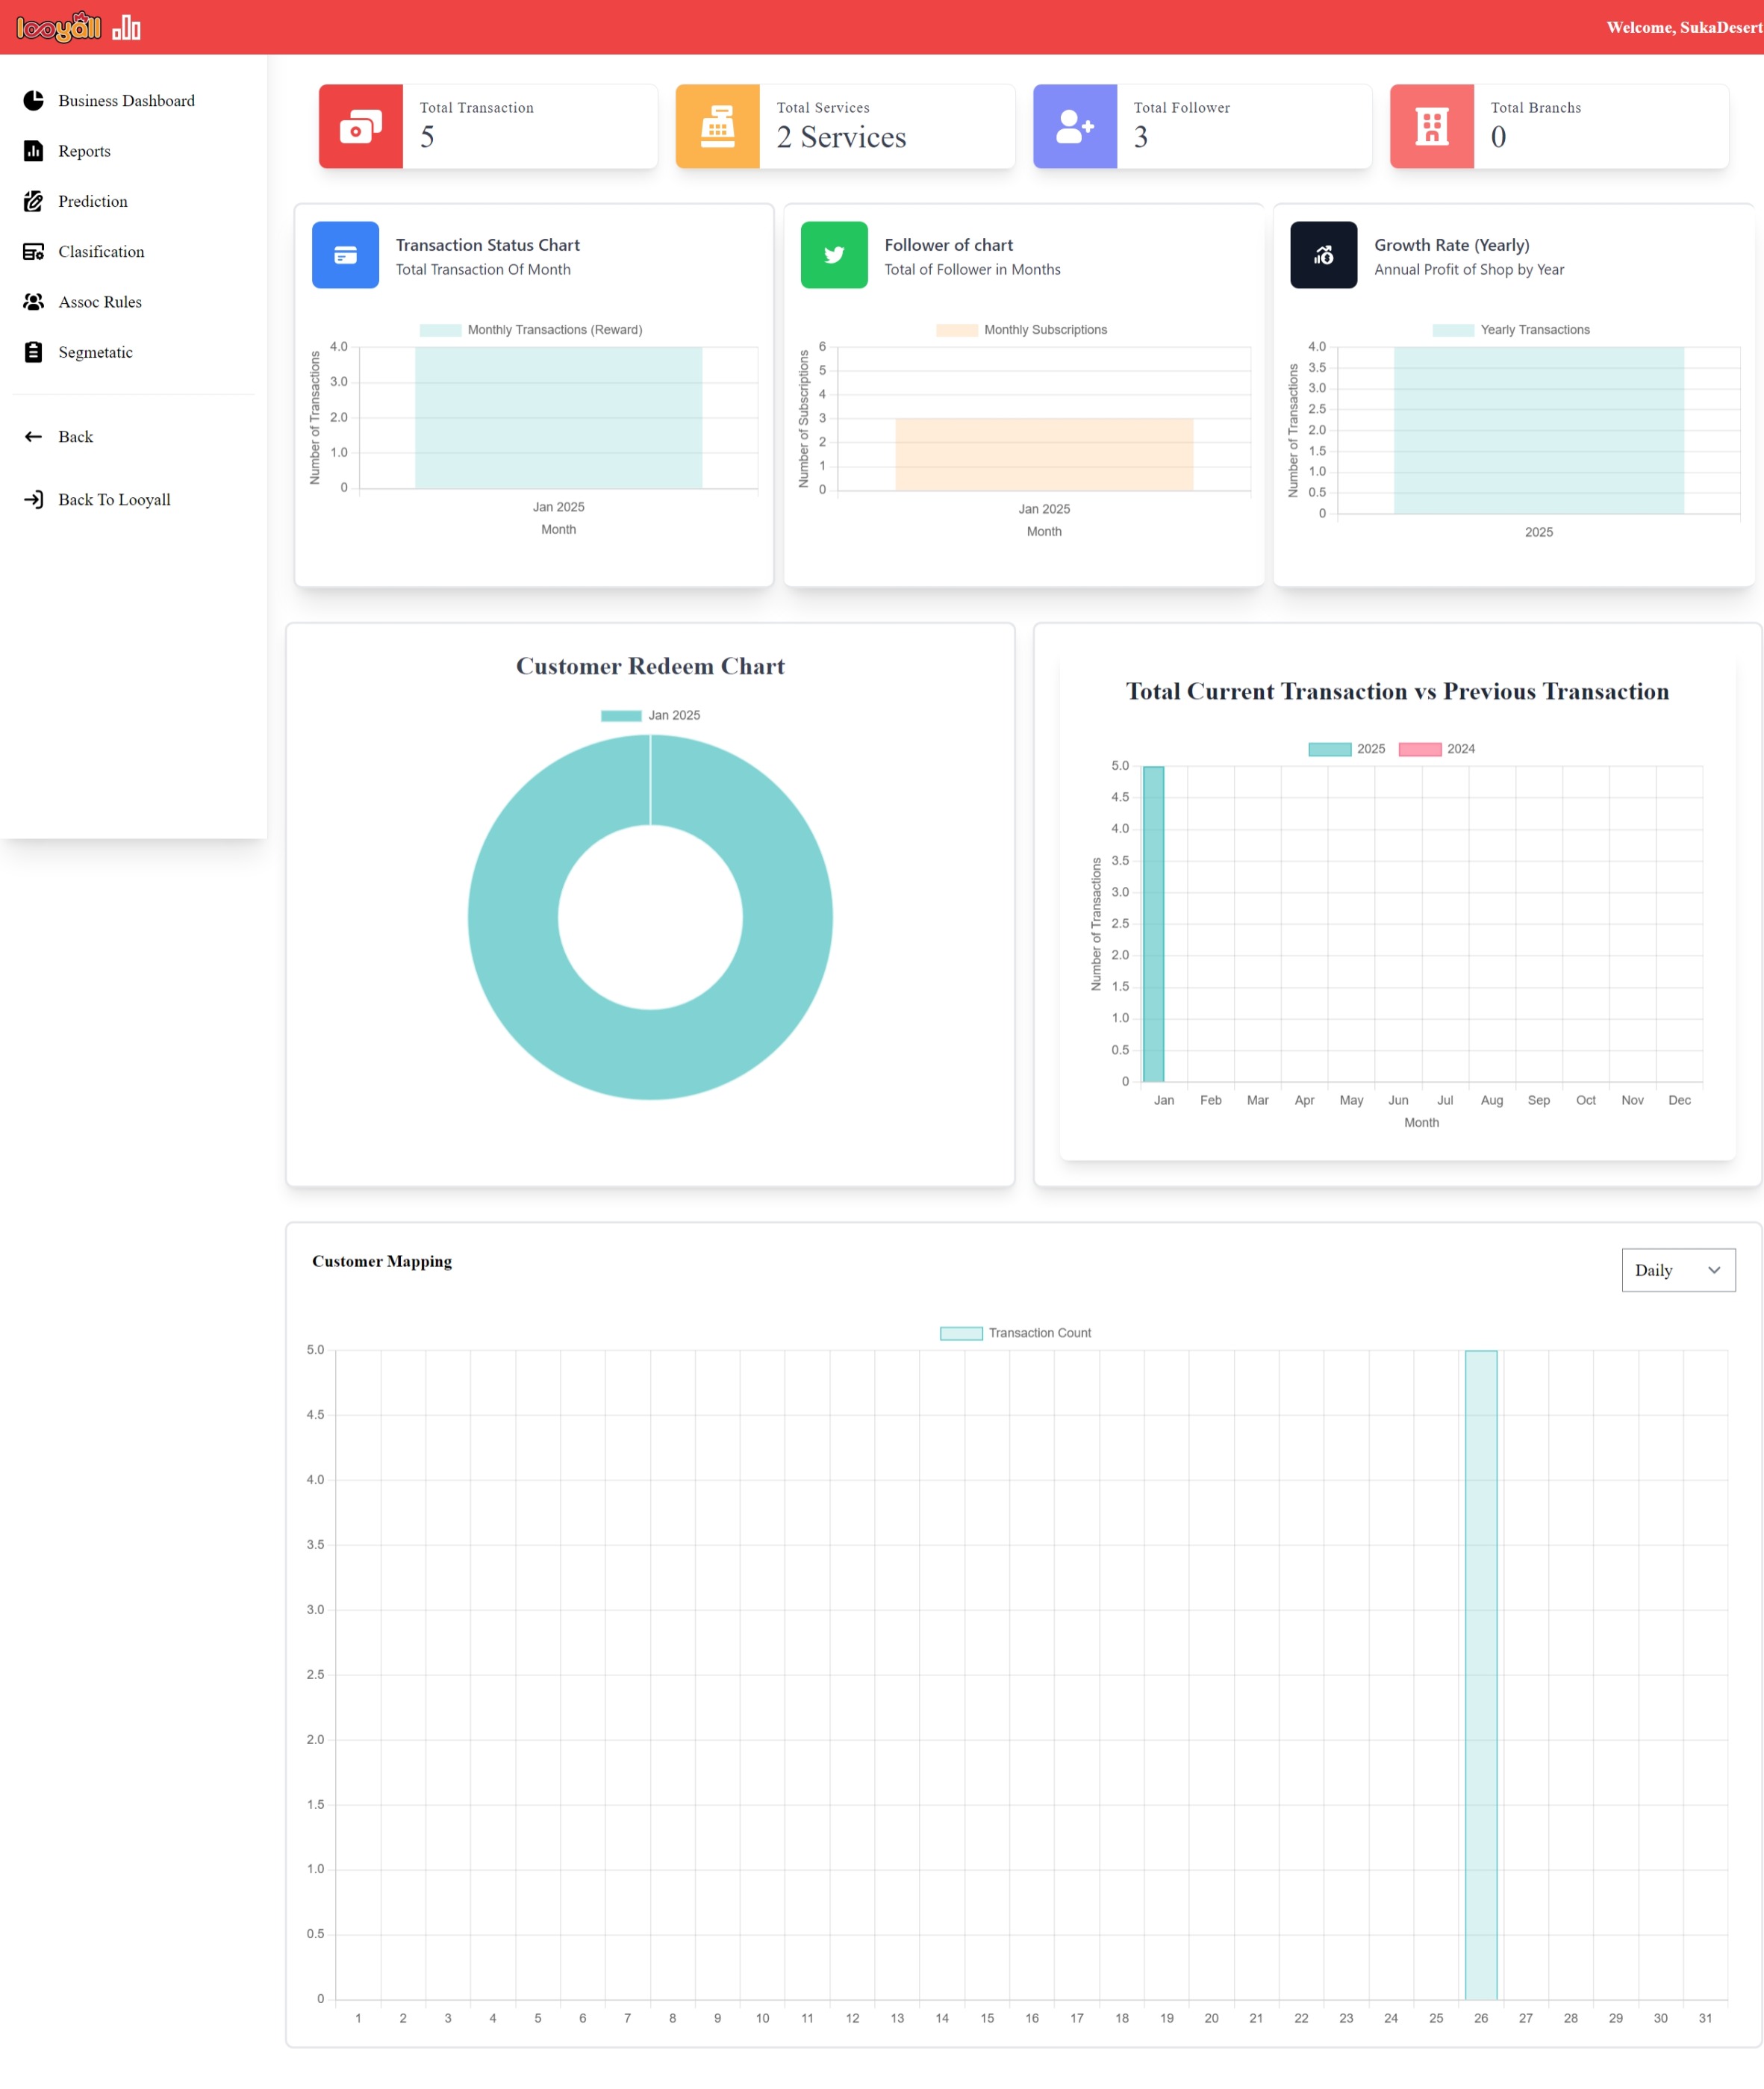Image resolution: width=1764 pixels, height=2089 pixels.
Task: Click Business Dashboard pie icon
Action: (x=33, y=101)
